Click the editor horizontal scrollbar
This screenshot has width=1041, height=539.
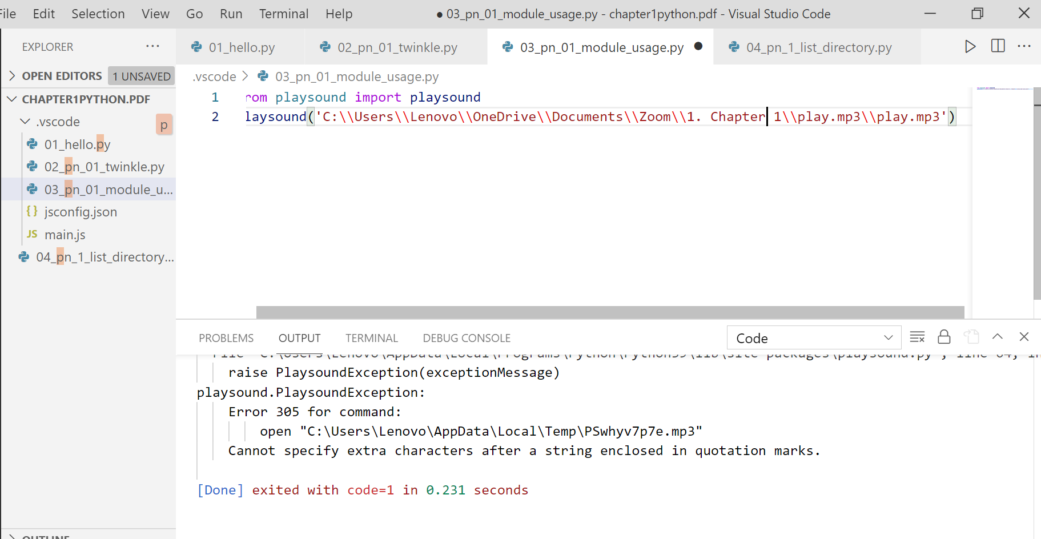(609, 312)
